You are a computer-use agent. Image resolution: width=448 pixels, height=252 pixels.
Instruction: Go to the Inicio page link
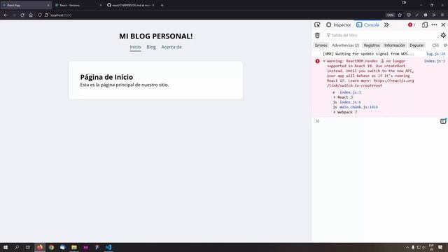[x=135, y=47]
